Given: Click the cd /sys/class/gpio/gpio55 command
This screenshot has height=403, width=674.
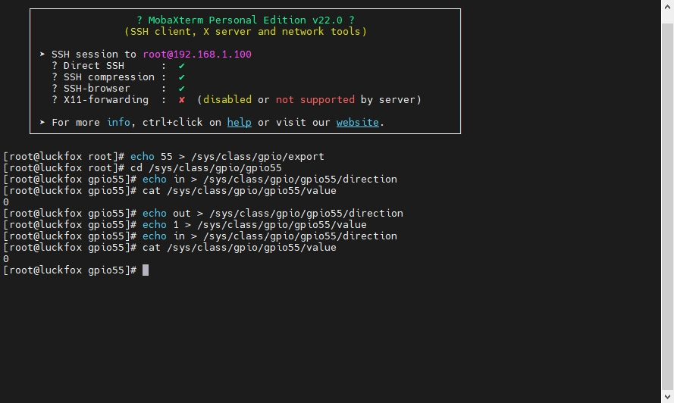Looking at the screenshot, I should point(206,168).
